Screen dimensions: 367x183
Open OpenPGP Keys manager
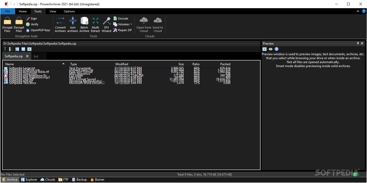coord(38,30)
